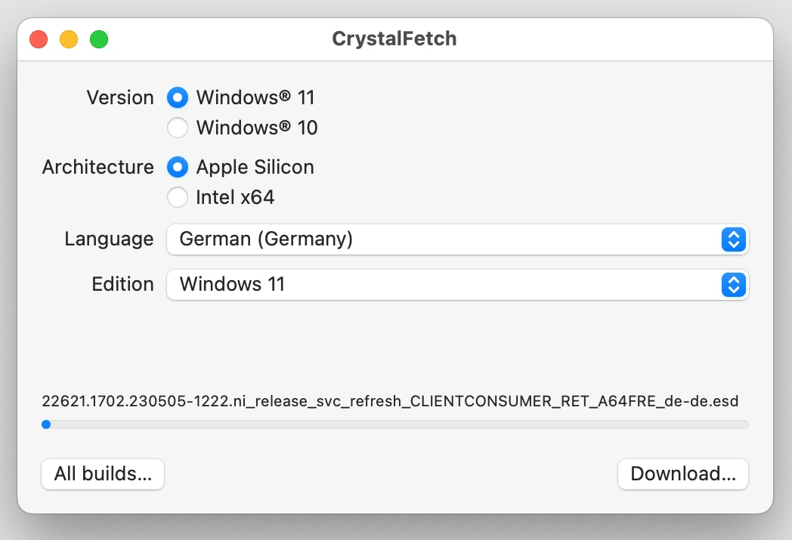Choose the Windows® 10 version option
Viewport: 792px width, 540px height.
178,128
